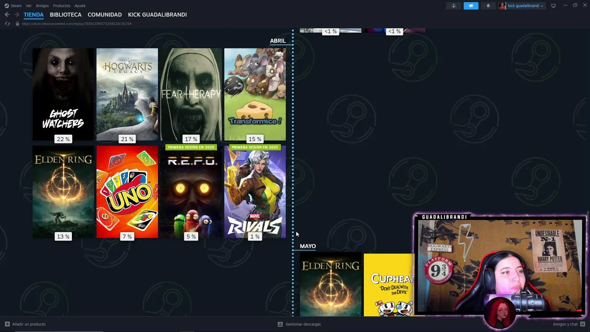Open the UNO game cover
The height and width of the screenshot is (332, 590).
pyautogui.click(x=127, y=192)
